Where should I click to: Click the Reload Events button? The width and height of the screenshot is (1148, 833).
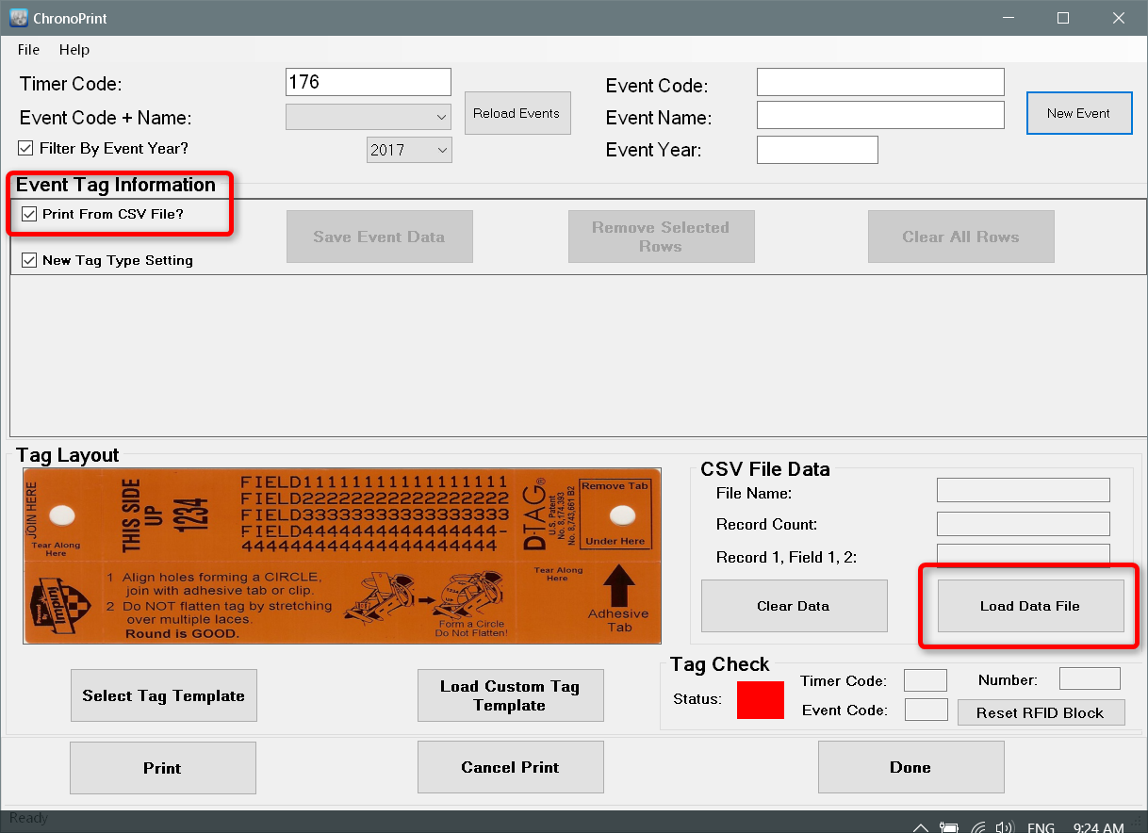point(517,113)
